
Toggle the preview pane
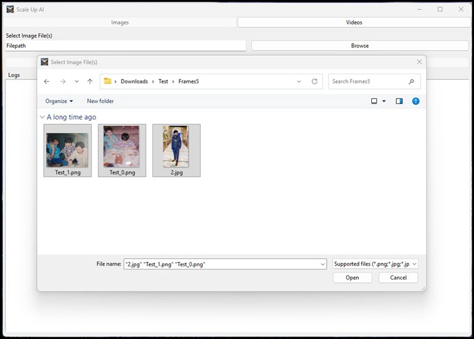coord(399,102)
